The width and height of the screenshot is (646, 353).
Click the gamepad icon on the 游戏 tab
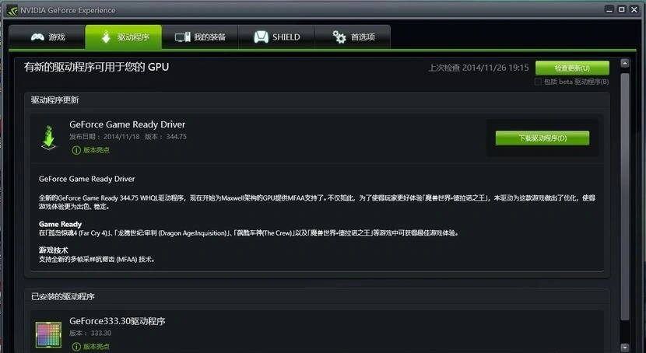click(37, 37)
